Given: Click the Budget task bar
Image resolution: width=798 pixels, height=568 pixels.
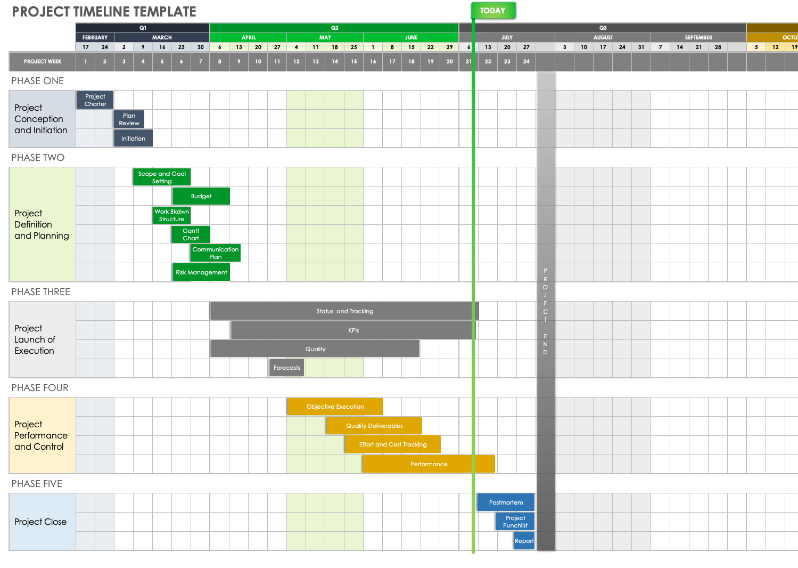Looking at the screenshot, I should pyautogui.click(x=201, y=196).
